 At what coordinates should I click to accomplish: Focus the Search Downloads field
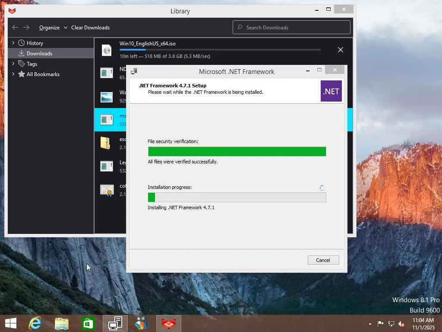pos(291,27)
